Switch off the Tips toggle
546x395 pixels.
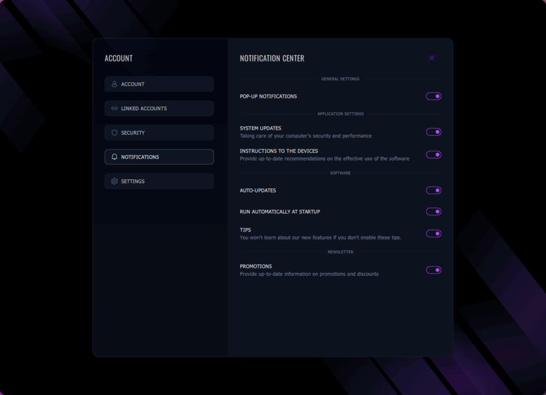tap(433, 233)
